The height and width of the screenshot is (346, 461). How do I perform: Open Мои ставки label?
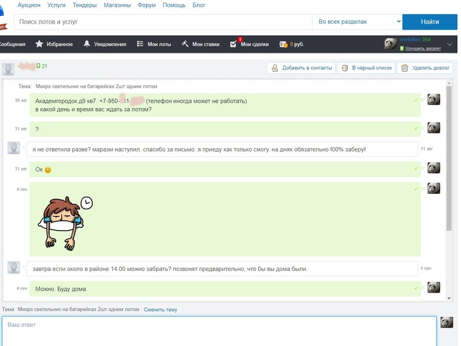[x=205, y=44]
